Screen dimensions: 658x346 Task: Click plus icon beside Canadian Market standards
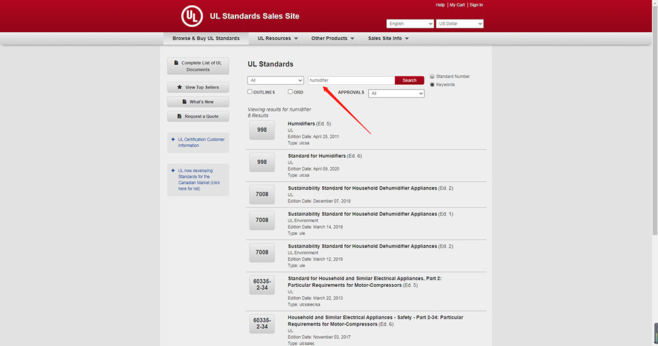[x=172, y=170]
